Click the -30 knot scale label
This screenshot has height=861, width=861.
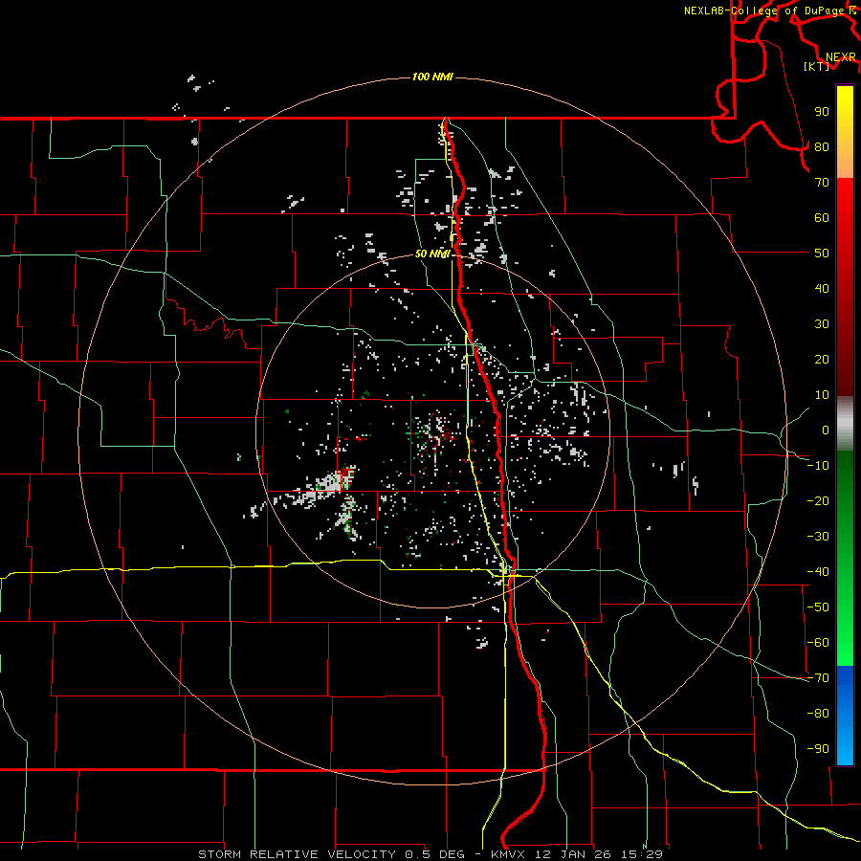pyautogui.click(x=818, y=537)
